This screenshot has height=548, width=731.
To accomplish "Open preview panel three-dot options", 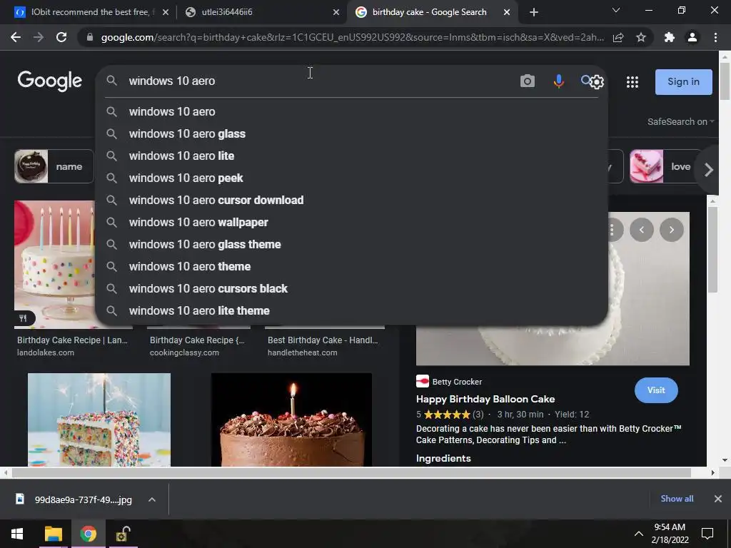I will click(x=612, y=230).
